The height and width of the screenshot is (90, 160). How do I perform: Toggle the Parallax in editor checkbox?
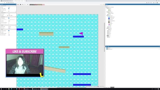(x=9, y=33)
